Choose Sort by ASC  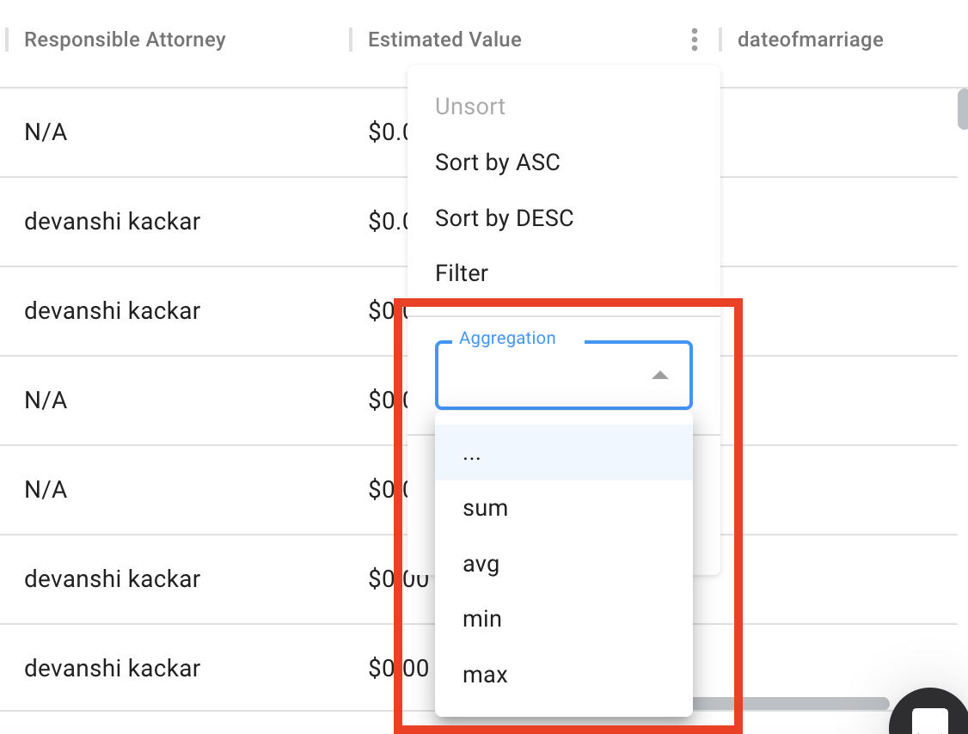498,162
